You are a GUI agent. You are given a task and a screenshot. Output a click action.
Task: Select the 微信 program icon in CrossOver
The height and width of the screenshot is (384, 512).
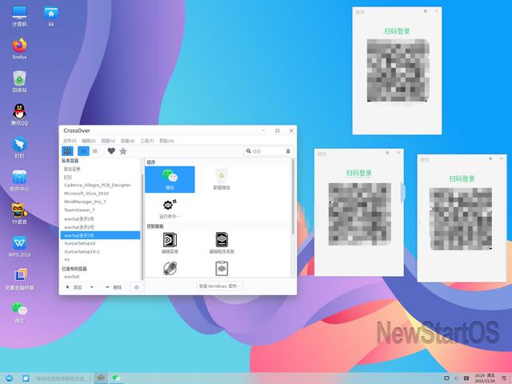(x=170, y=179)
